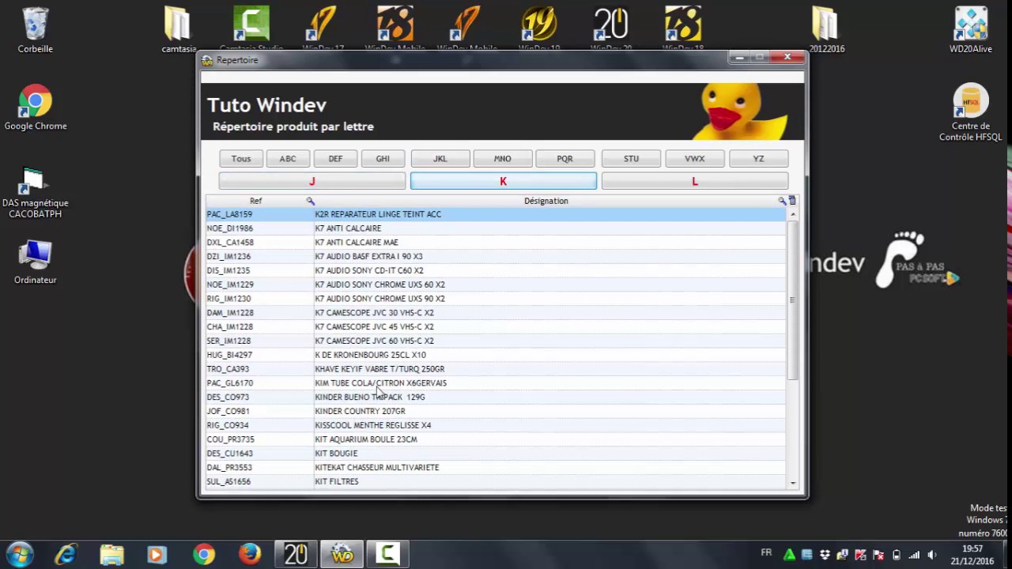Select the J letter filter

pyautogui.click(x=312, y=181)
